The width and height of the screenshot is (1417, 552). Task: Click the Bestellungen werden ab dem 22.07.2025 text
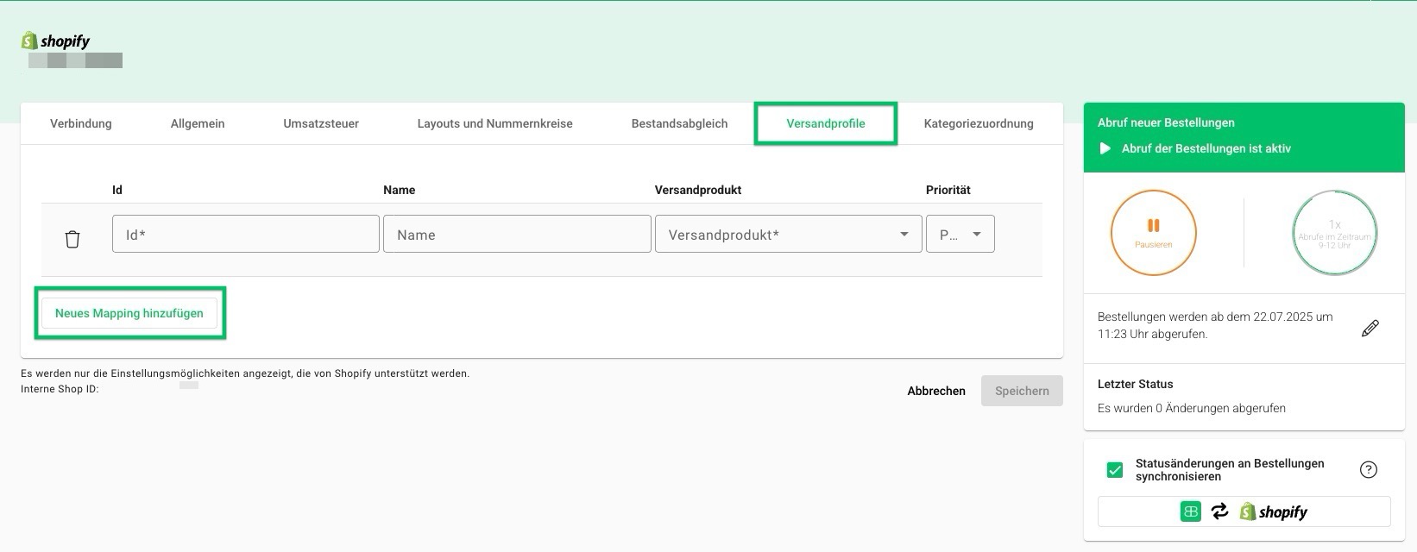(x=1215, y=325)
